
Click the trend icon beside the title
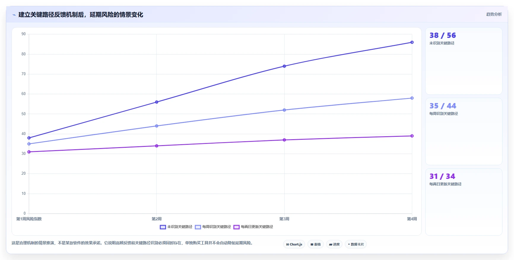(14, 15)
